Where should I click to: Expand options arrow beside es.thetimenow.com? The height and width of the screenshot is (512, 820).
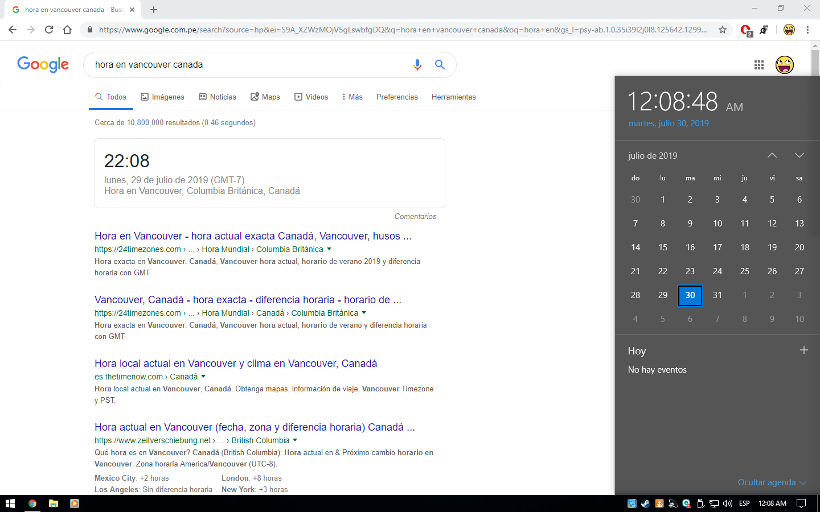coord(203,377)
